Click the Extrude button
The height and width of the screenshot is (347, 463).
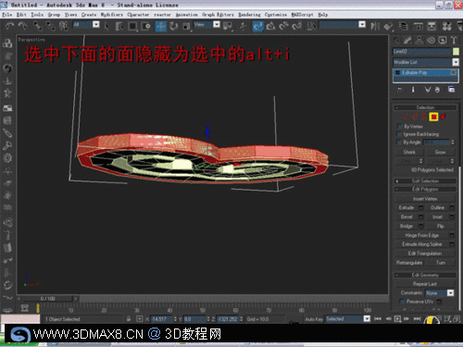pyautogui.click(x=407, y=207)
